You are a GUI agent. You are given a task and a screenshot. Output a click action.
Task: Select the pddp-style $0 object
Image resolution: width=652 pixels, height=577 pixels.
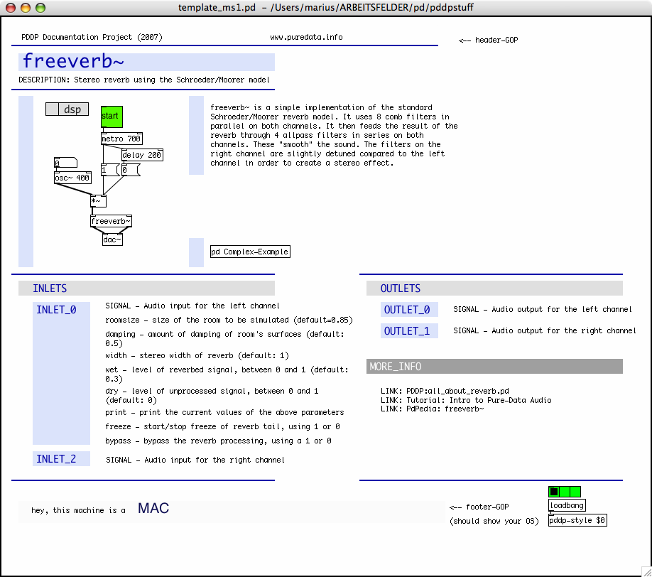pyautogui.click(x=577, y=520)
